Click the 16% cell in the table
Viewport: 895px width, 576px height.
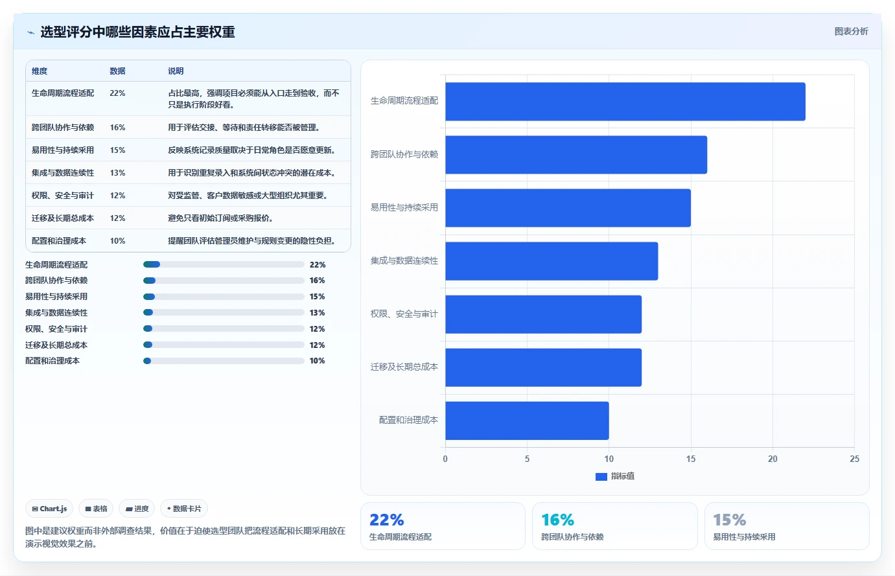[x=117, y=128]
